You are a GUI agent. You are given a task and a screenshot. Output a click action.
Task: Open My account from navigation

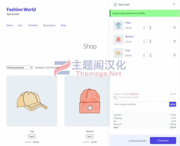click(x=49, y=25)
